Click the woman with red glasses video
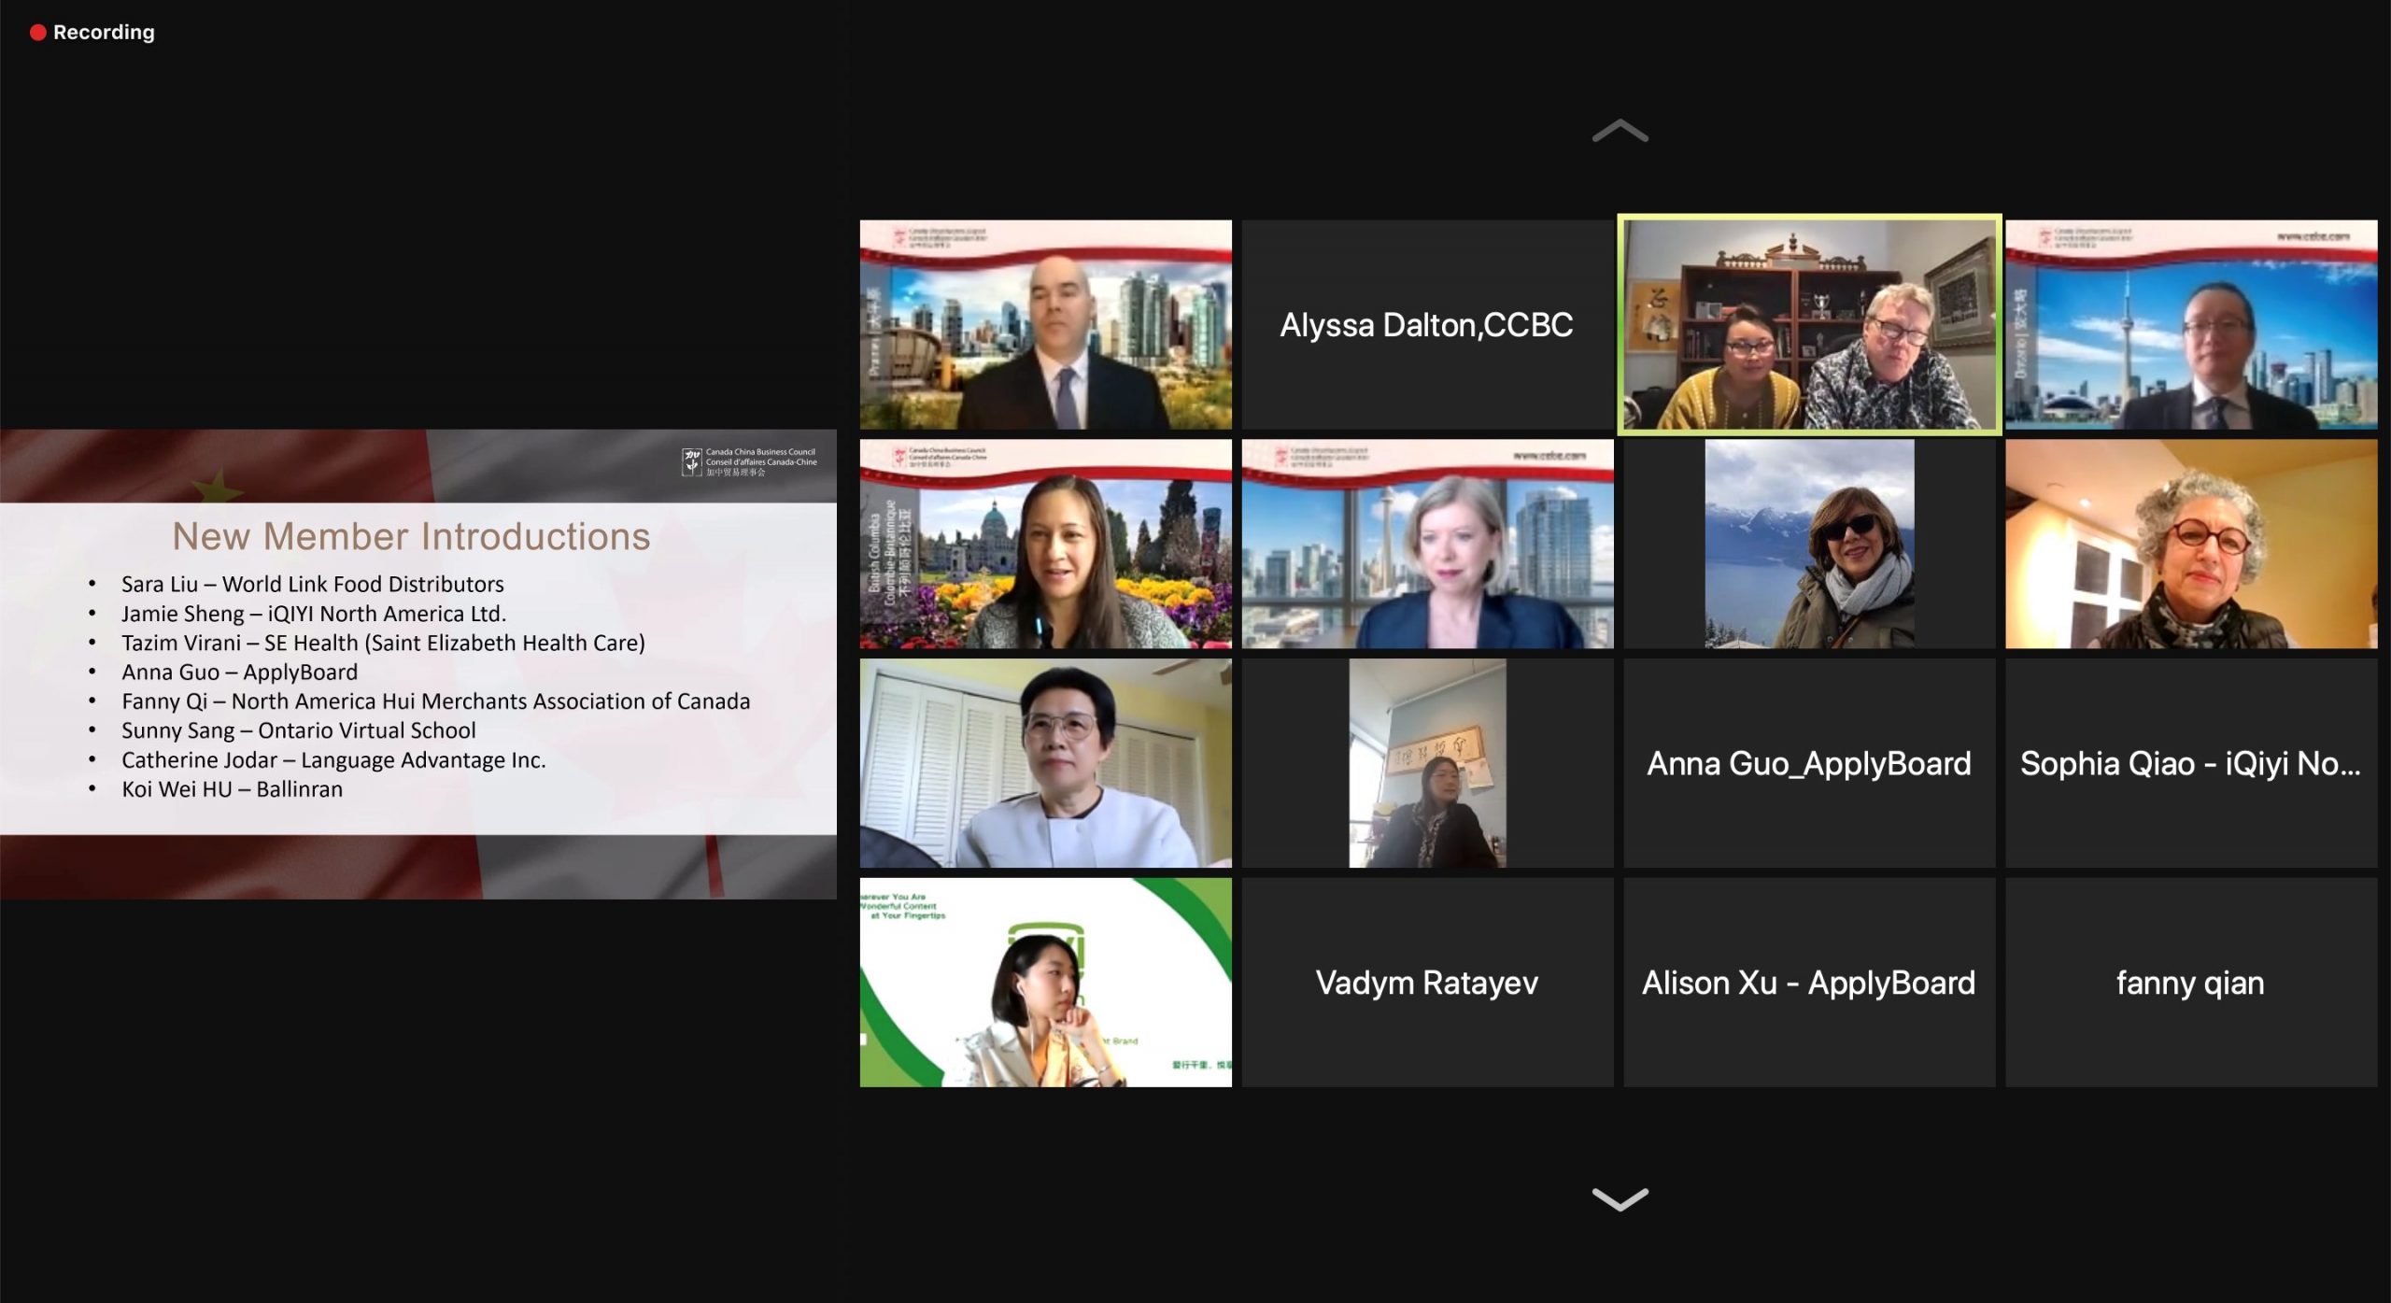The width and height of the screenshot is (2391, 1303). point(2190,545)
